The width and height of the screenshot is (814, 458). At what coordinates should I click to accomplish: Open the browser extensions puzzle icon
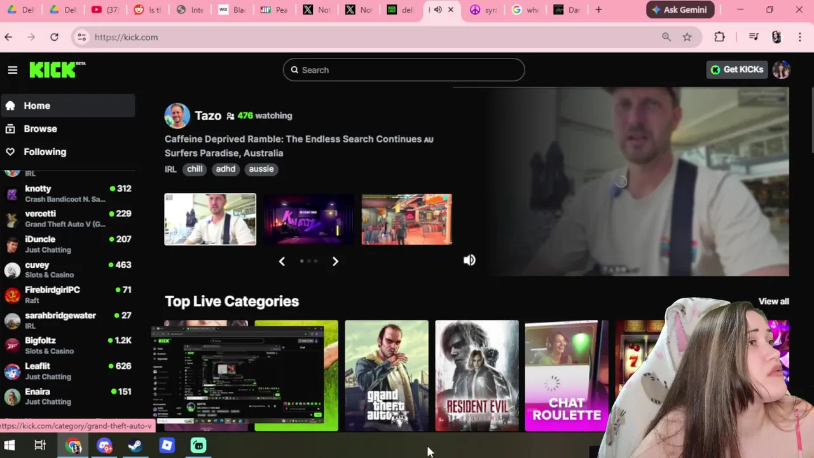(x=719, y=37)
